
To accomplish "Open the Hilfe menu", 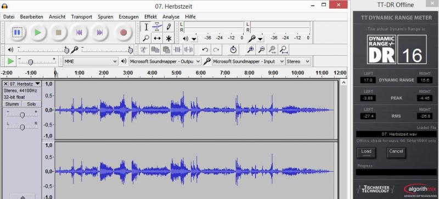I will pos(190,17).
